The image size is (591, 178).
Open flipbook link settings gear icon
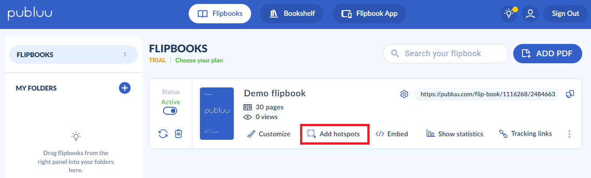click(404, 94)
